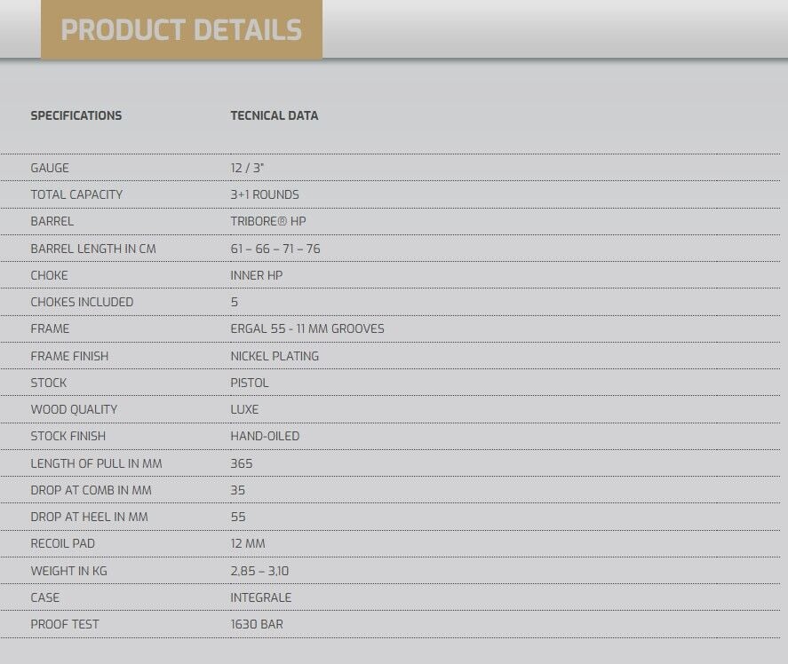Screen dimensions: 788x664
Task: Select the Tecnical Data column heading
Action: point(274,115)
